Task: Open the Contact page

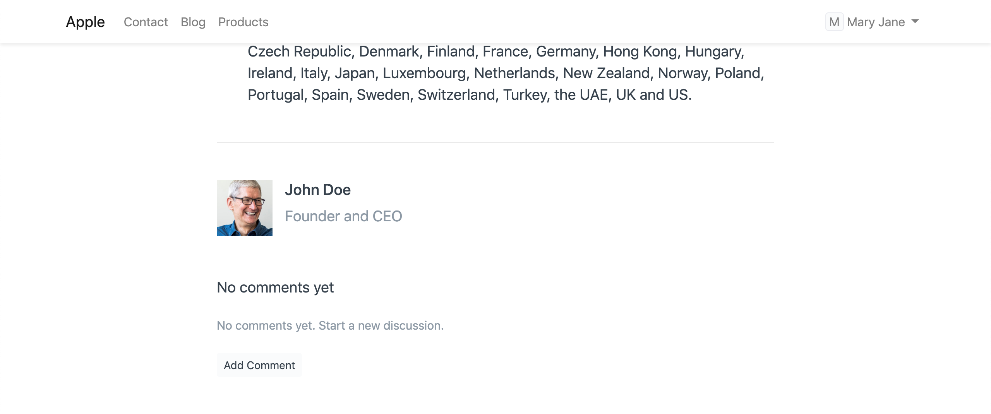Action: 146,22
